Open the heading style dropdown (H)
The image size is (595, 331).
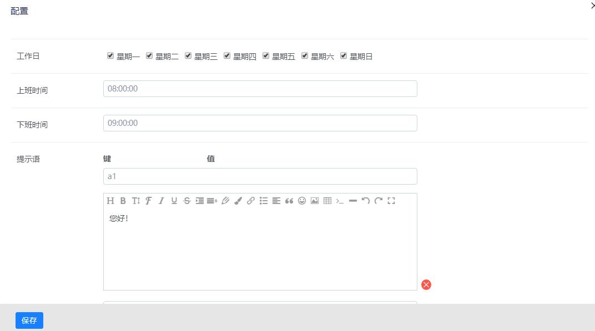coord(110,201)
